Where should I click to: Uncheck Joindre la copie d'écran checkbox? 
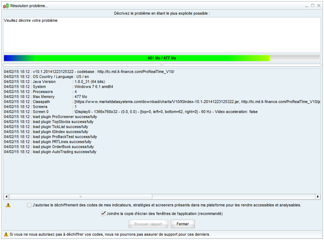[x=103, y=213]
